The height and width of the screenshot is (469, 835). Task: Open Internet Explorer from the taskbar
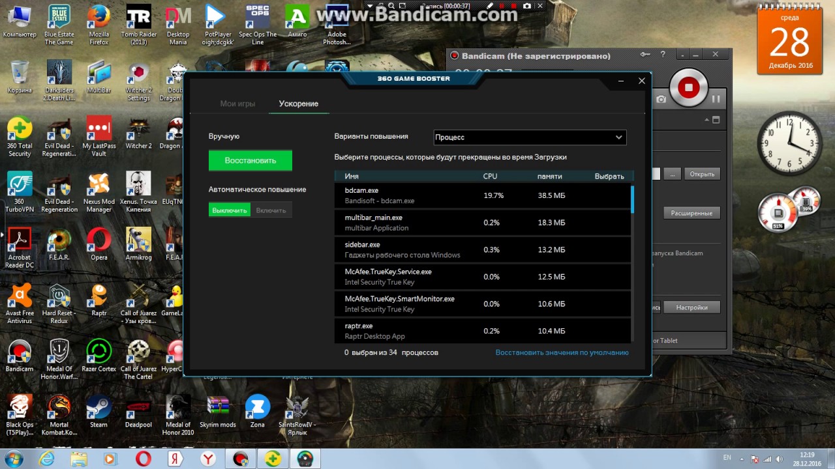point(47,459)
